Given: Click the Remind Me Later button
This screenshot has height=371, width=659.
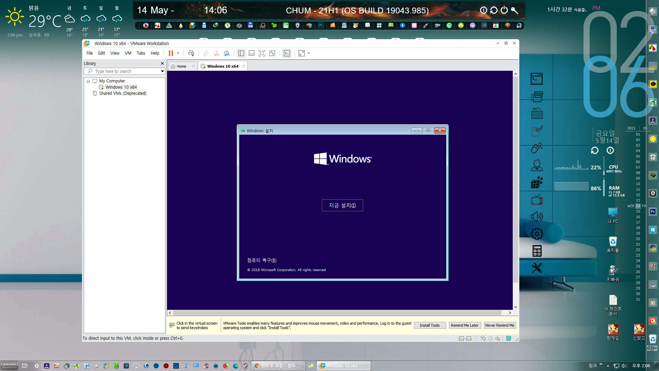Looking at the screenshot, I should (464, 325).
